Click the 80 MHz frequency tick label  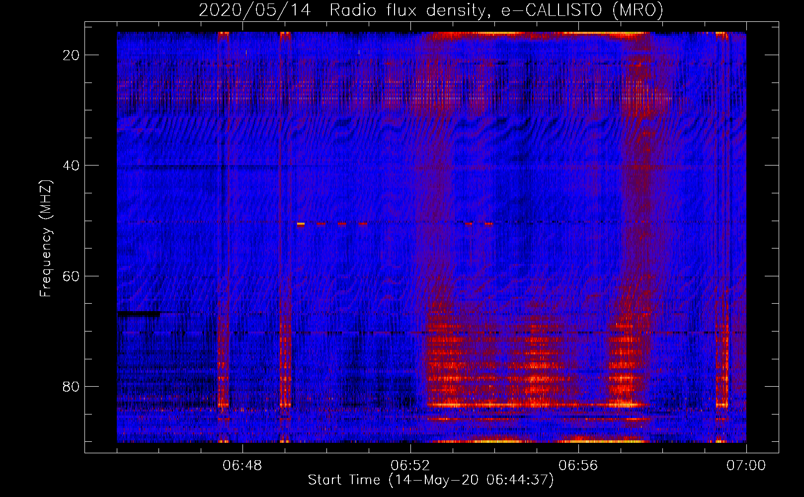[71, 386]
